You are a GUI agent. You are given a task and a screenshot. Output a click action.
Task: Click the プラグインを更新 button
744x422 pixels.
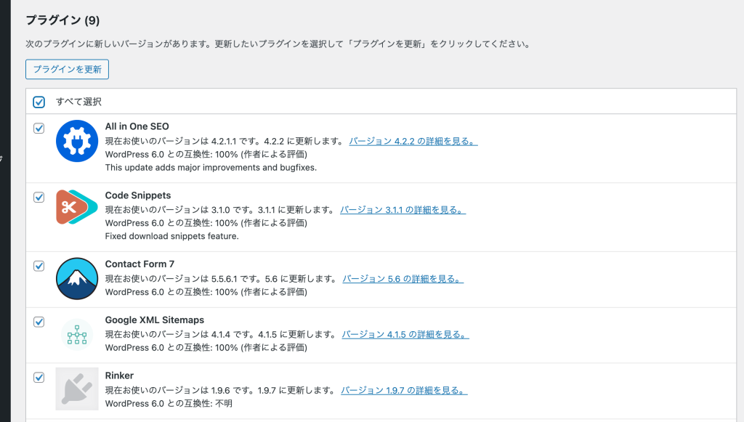[x=67, y=69]
